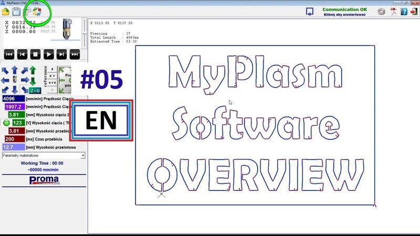This screenshot has width=420, height=236.
Task: Click the ~00000 mm/min speed text
Action: coord(43,170)
